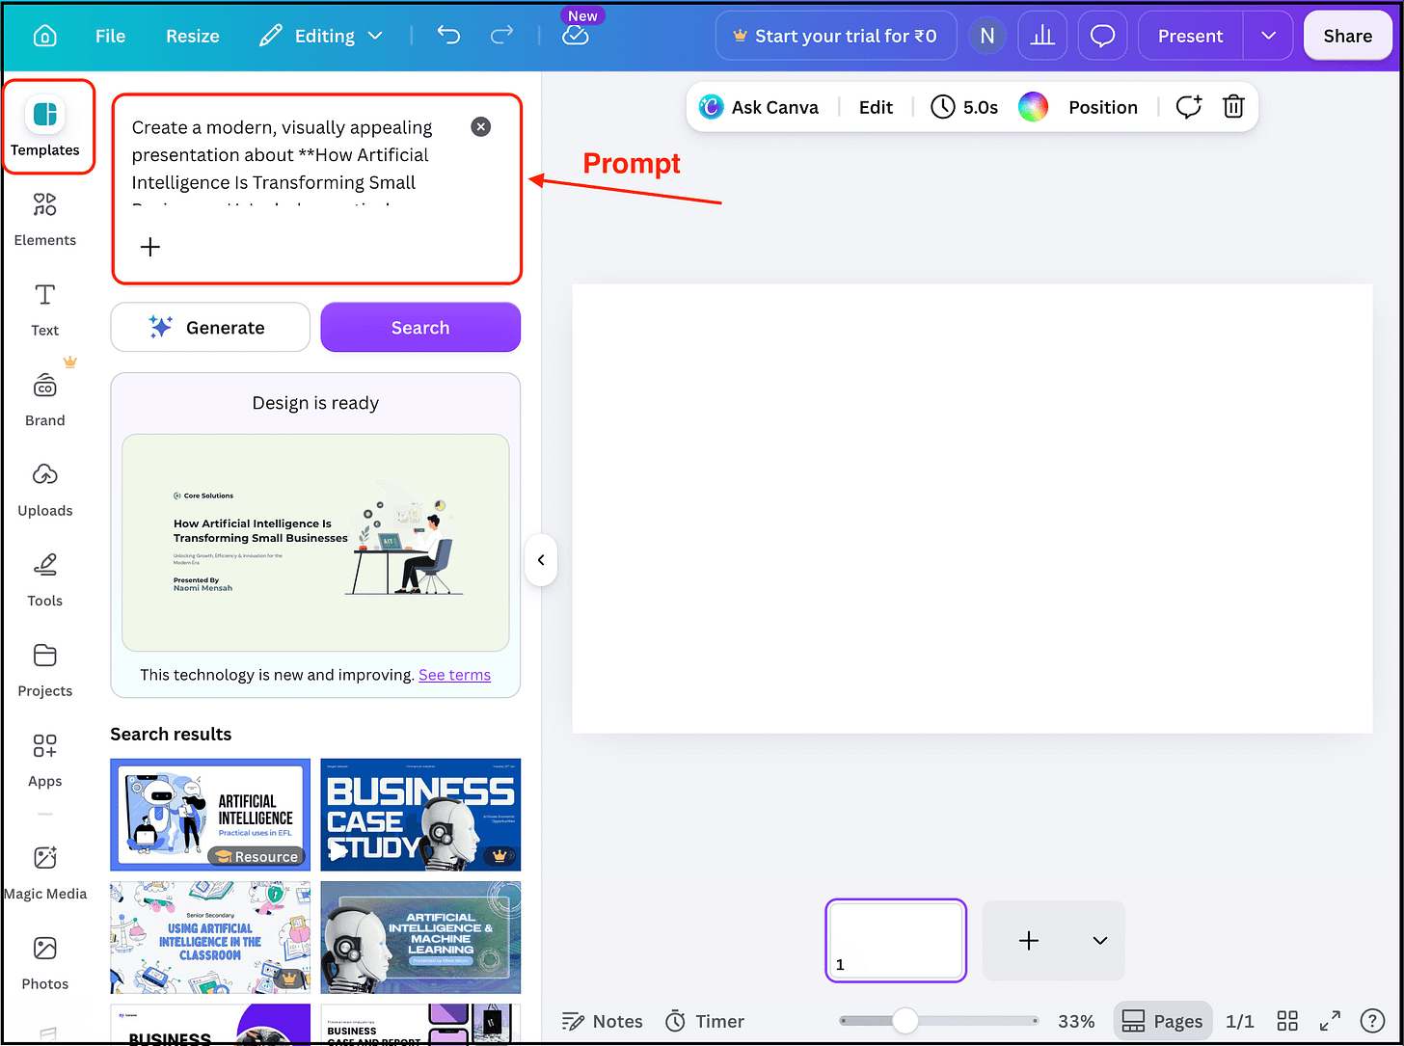Open the Elements sidebar tab

45,219
